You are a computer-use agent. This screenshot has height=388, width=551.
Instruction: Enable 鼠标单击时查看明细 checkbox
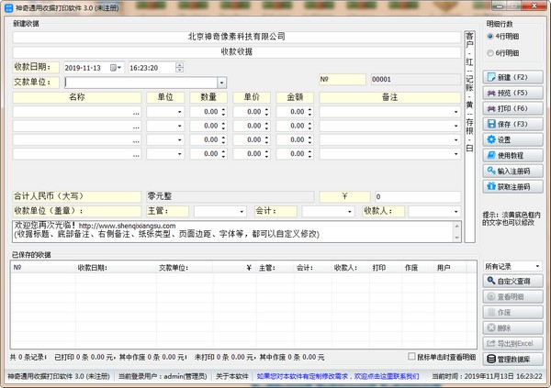point(412,356)
